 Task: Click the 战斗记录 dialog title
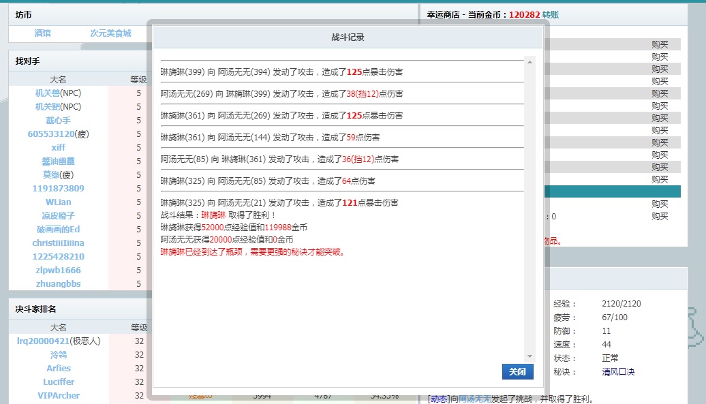348,37
